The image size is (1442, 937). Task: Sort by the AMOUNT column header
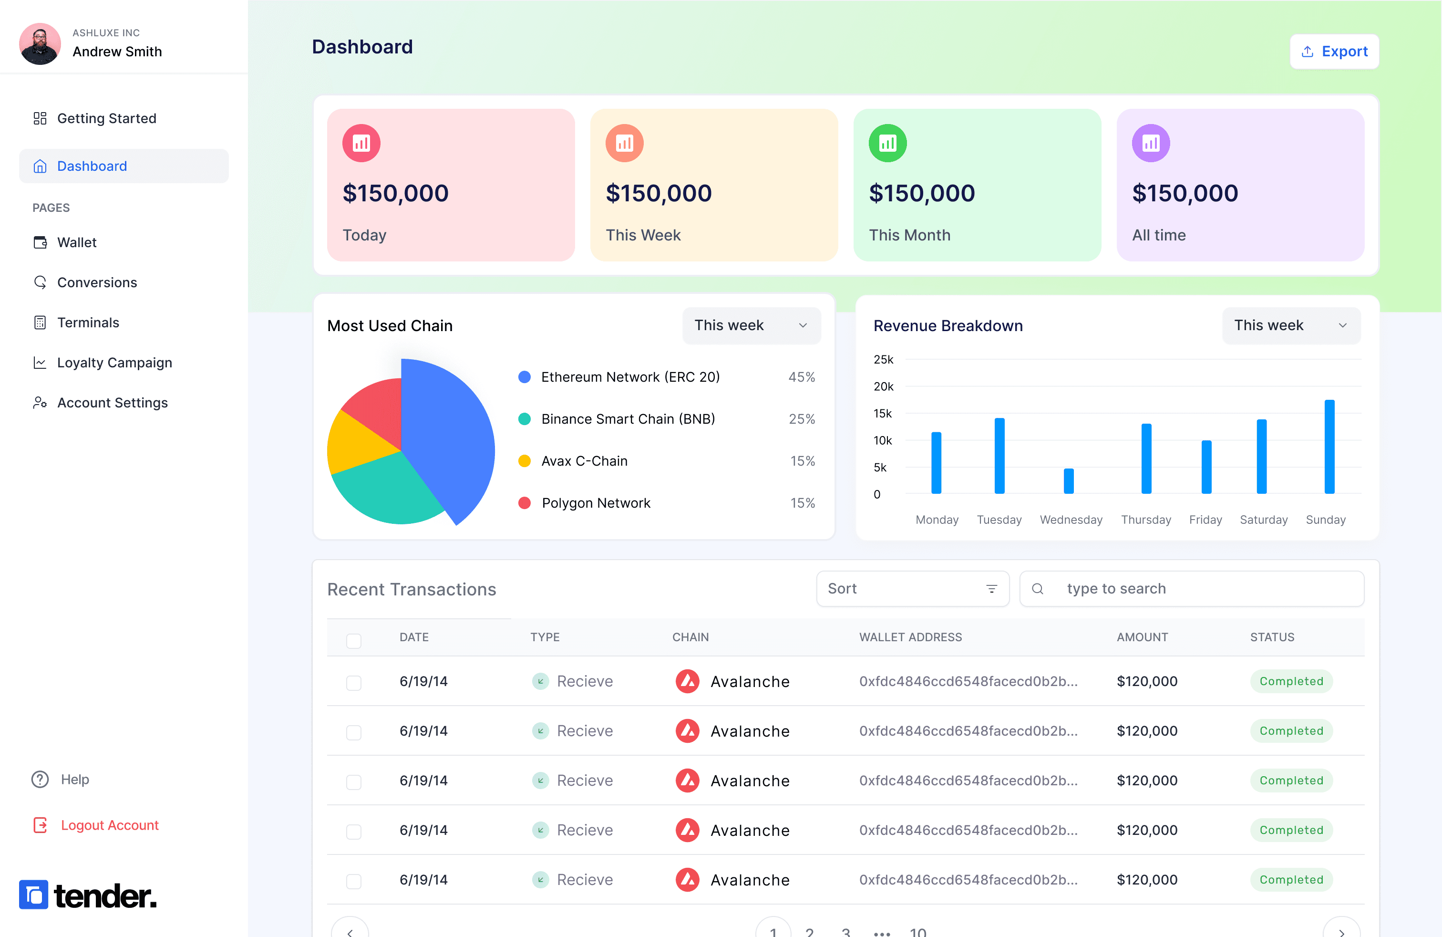[x=1142, y=637]
